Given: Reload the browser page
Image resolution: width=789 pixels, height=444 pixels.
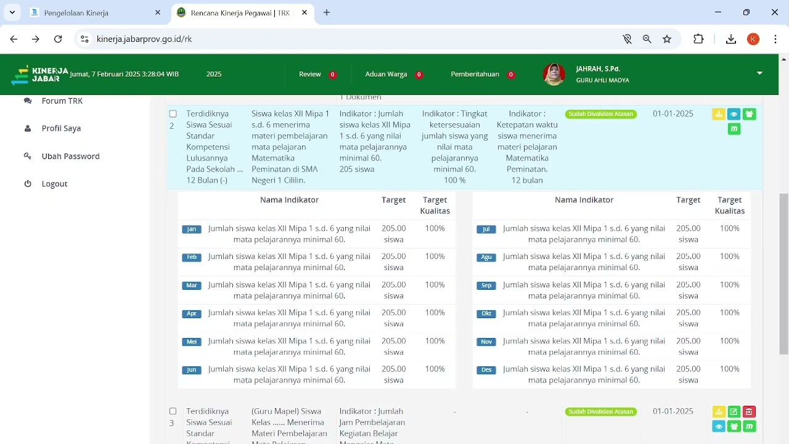Looking at the screenshot, I should [58, 39].
